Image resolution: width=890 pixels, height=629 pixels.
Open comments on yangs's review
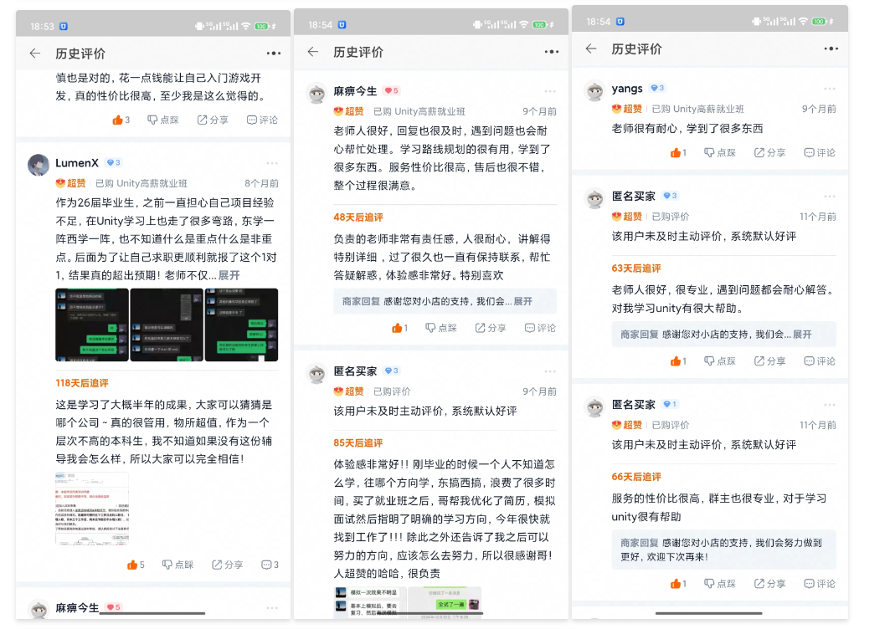820,152
